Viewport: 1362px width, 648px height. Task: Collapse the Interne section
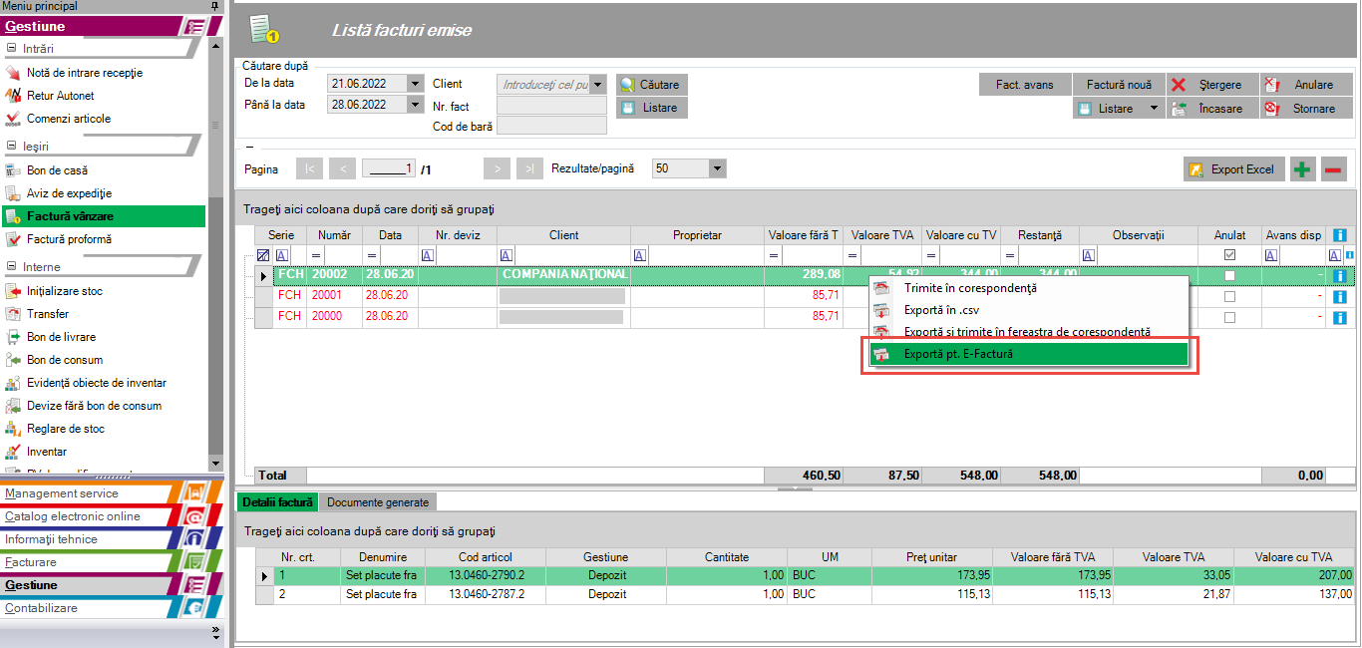tap(12, 267)
